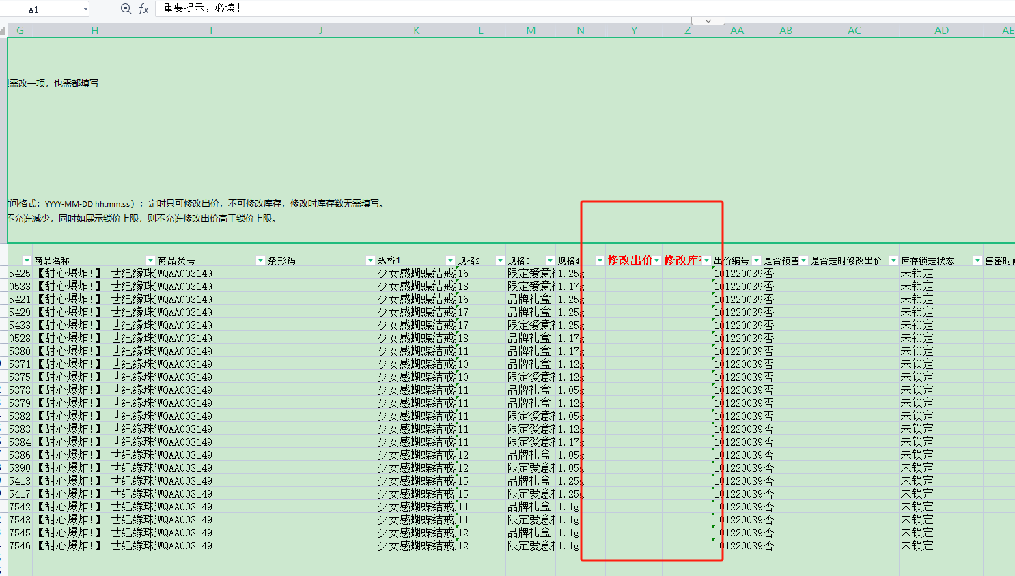The width and height of the screenshot is (1015, 576).
Task: Select column header K
Action: [x=416, y=31]
